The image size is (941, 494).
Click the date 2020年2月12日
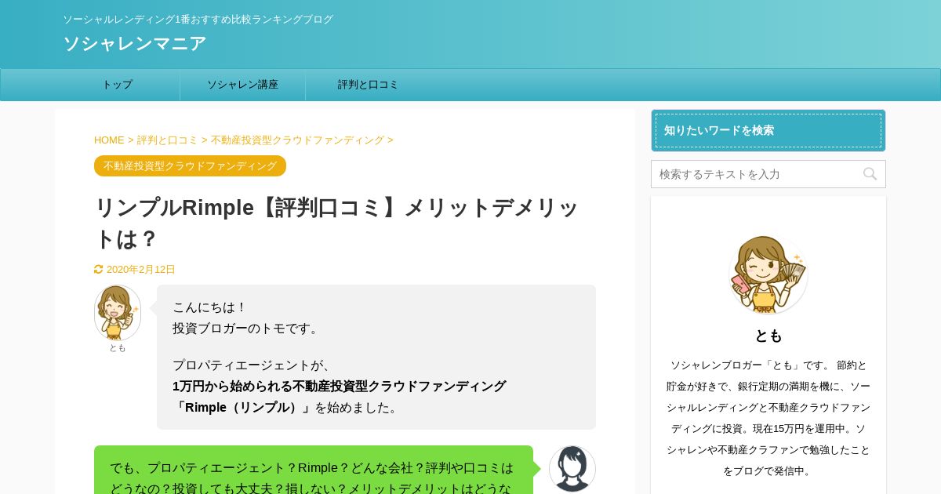[x=141, y=270]
